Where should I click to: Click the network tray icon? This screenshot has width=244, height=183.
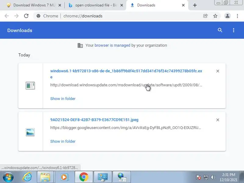tap(206, 177)
